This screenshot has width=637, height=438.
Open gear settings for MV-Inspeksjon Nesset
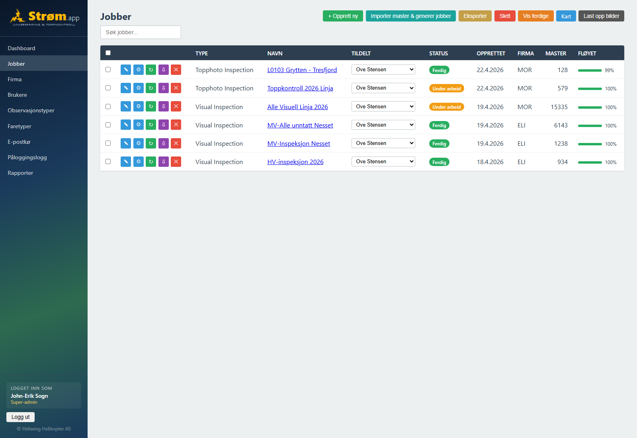pyautogui.click(x=139, y=143)
